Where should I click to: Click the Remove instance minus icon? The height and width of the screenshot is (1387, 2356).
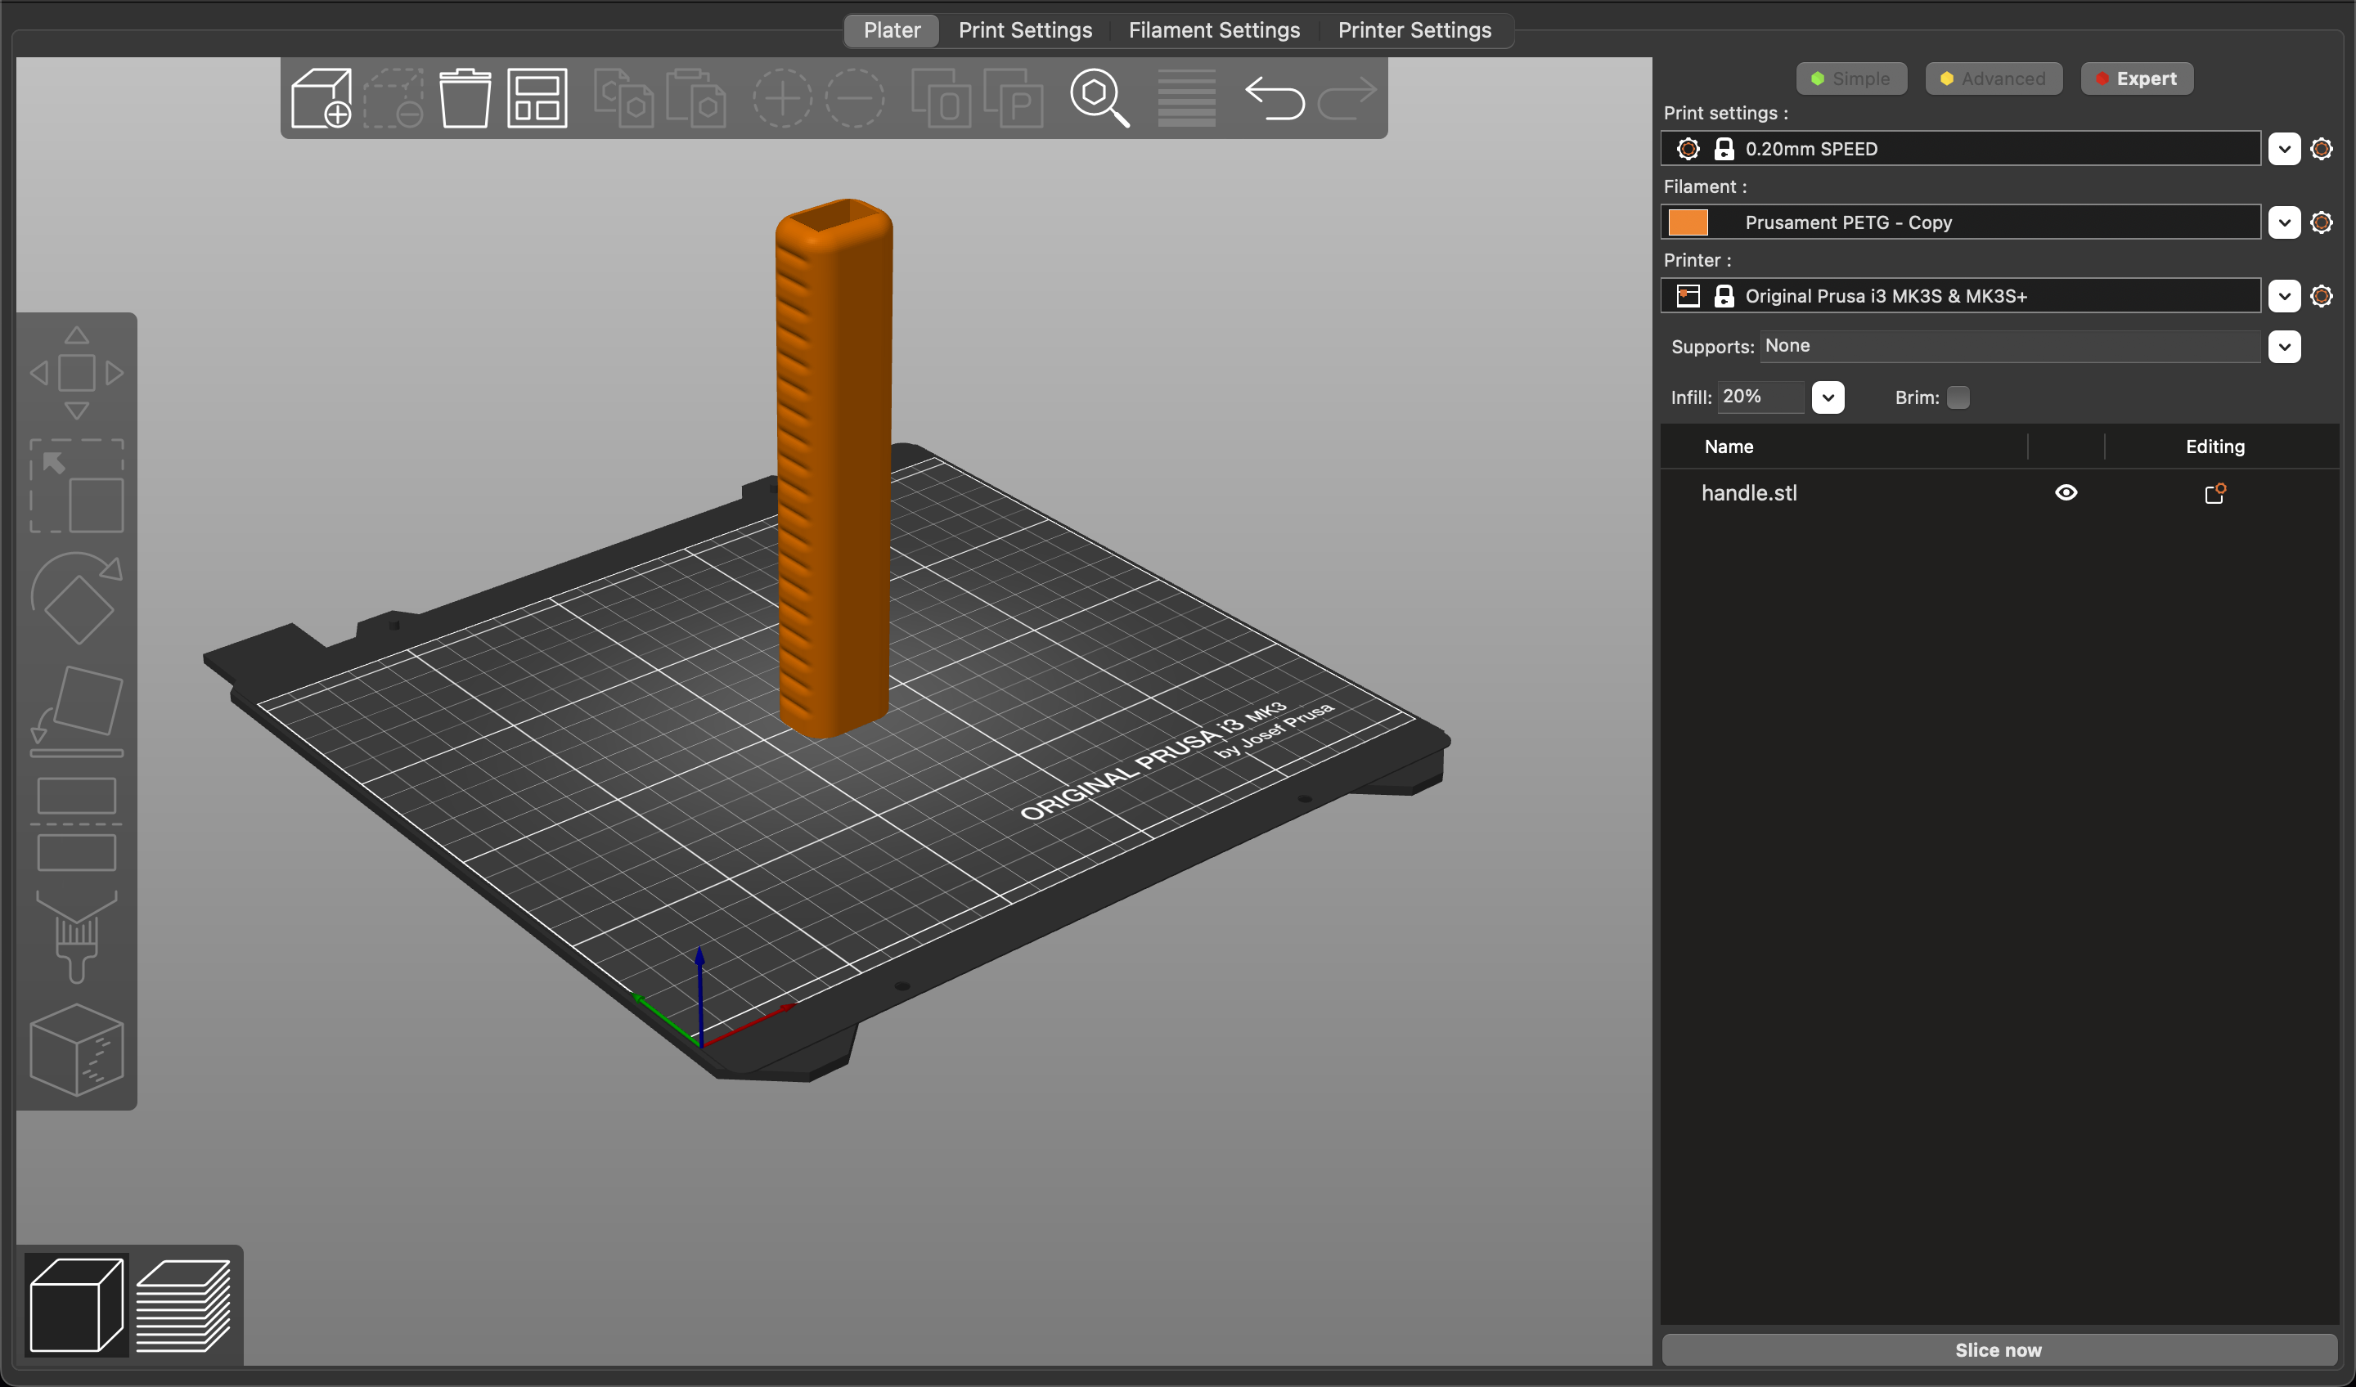point(855,98)
